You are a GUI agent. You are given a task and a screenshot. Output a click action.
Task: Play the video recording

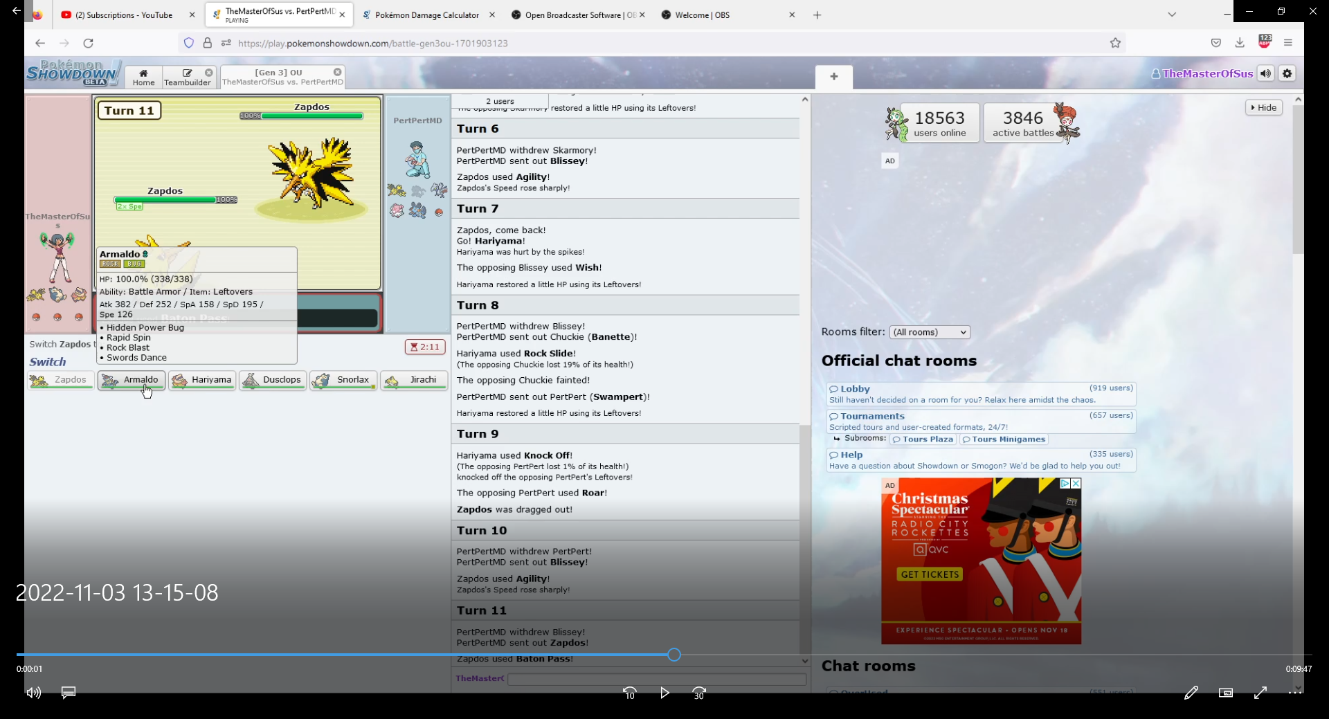click(664, 693)
